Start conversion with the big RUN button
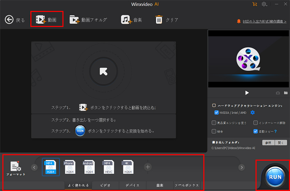The width and height of the screenshot is (290, 191). [x=275, y=177]
